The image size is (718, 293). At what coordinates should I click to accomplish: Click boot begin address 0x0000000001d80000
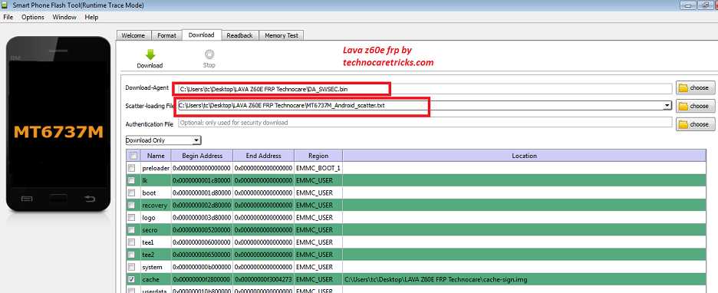click(x=202, y=193)
